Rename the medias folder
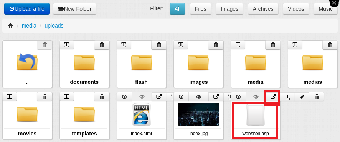This screenshot has height=142, width=340. pyautogui.click(x=295, y=45)
